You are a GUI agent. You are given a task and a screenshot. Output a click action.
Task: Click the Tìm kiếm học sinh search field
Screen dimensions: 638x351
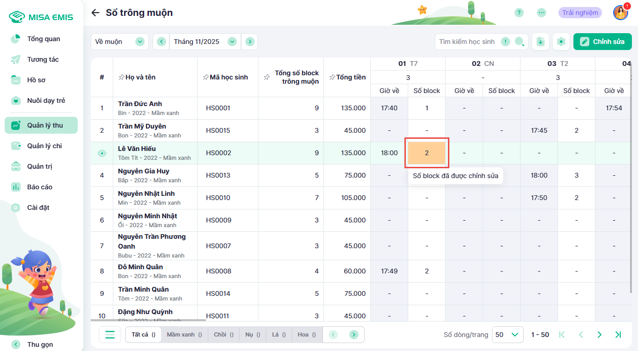468,42
